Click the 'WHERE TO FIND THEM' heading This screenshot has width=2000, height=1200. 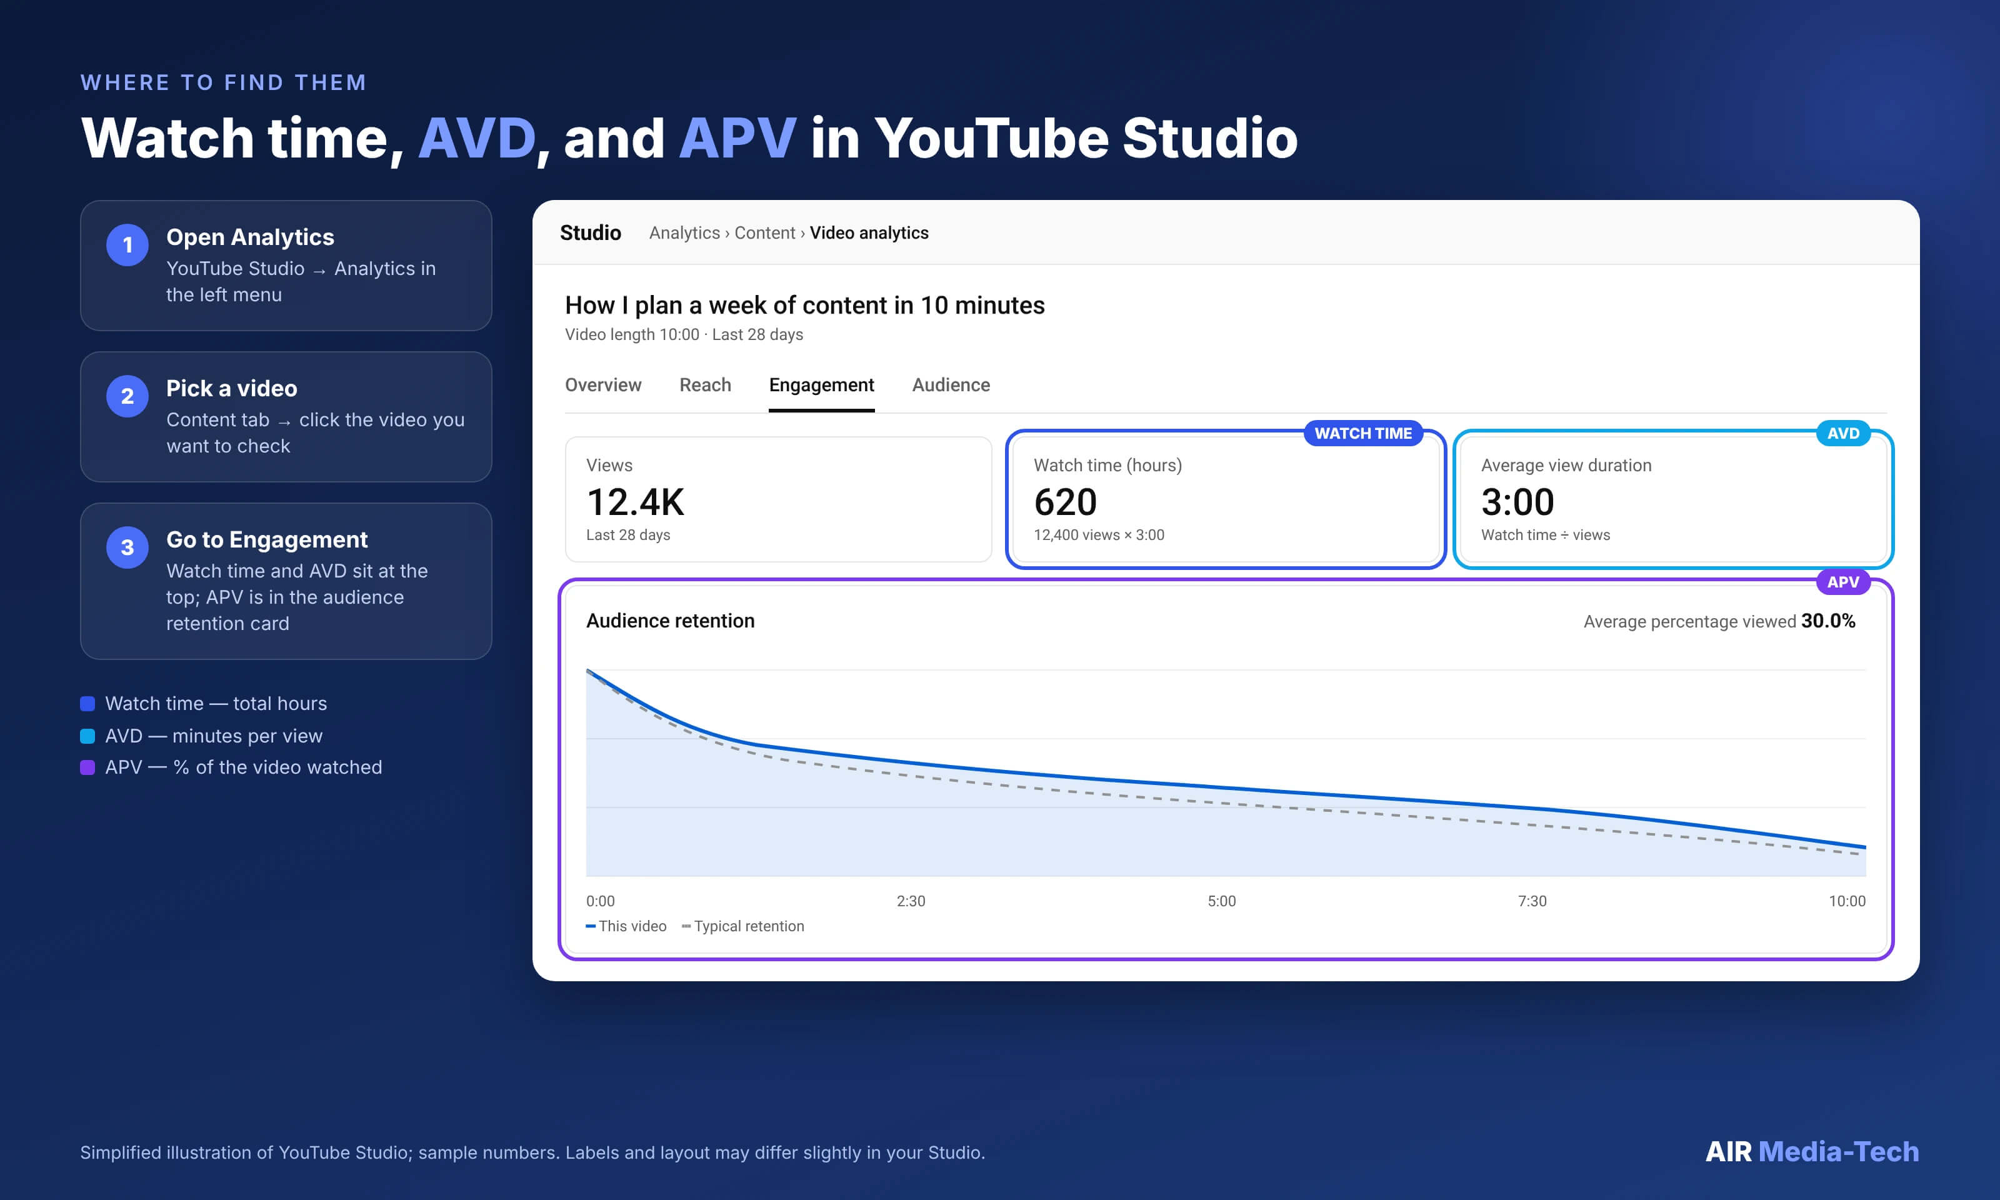[x=224, y=82]
